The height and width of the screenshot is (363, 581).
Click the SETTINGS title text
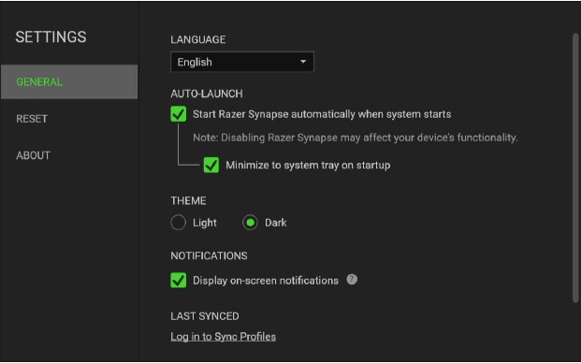coord(51,37)
